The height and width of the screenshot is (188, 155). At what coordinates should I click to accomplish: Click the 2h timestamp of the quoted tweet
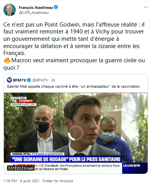[53, 80]
